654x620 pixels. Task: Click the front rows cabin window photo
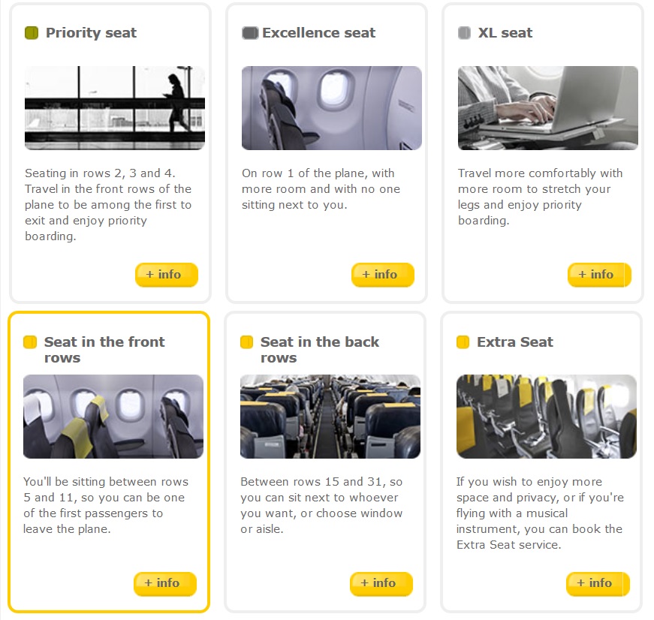tap(113, 417)
